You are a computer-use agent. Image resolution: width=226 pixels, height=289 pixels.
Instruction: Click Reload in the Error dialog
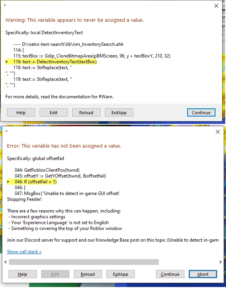(88, 274)
